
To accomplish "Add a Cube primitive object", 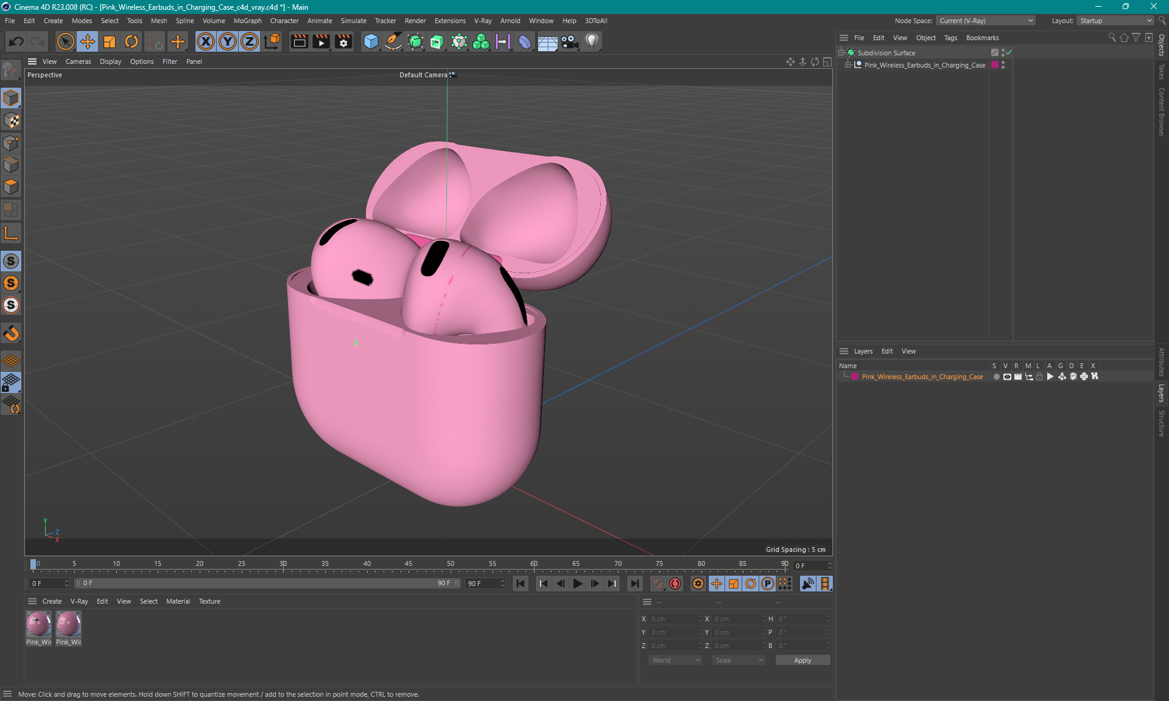I will pos(371,41).
